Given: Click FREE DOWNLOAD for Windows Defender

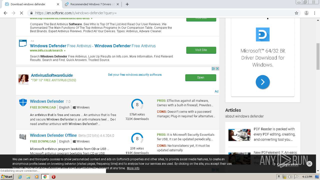Looking at the screenshot, I should [x=43, y=107].
